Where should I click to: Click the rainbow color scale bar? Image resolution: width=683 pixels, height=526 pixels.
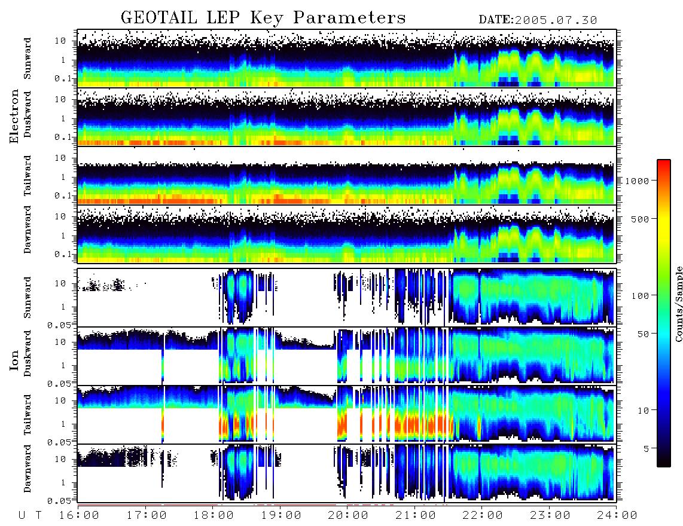[x=664, y=313]
